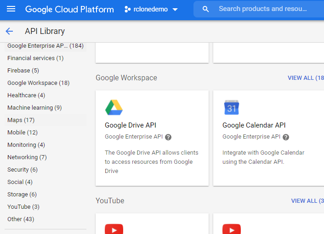This screenshot has height=234, width=324.
Task: Select the Storage (6) category
Action: [x=22, y=195]
